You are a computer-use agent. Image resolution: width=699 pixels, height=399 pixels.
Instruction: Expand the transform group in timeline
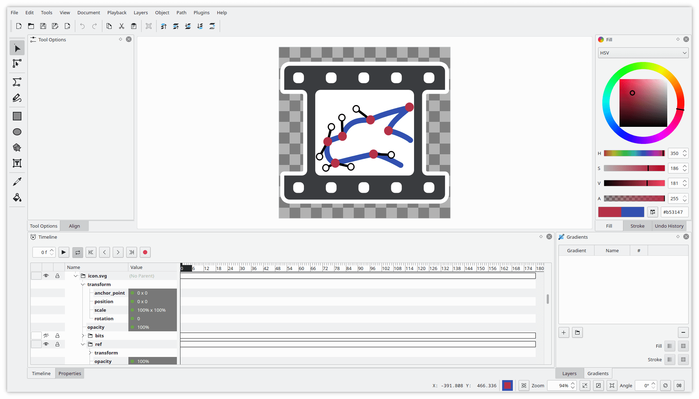pyautogui.click(x=90, y=352)
